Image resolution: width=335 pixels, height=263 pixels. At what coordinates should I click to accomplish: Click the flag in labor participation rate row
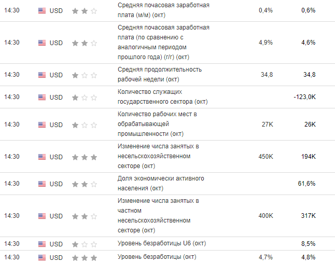42,184
